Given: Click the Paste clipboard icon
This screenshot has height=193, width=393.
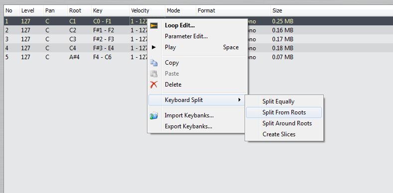Looking at the screenshot, I should [153, 74].
